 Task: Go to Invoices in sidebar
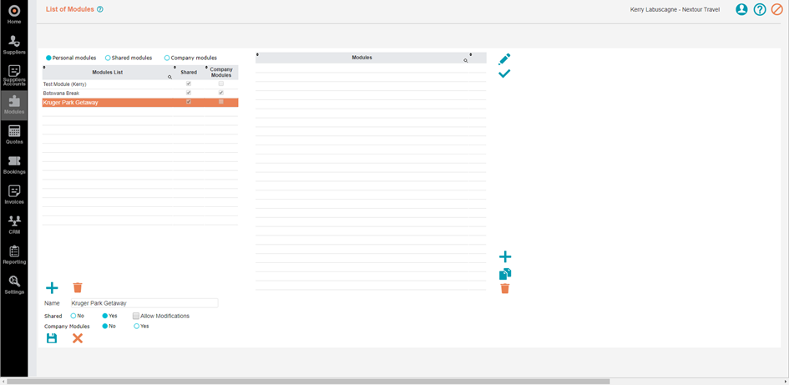tap(14, 195)
